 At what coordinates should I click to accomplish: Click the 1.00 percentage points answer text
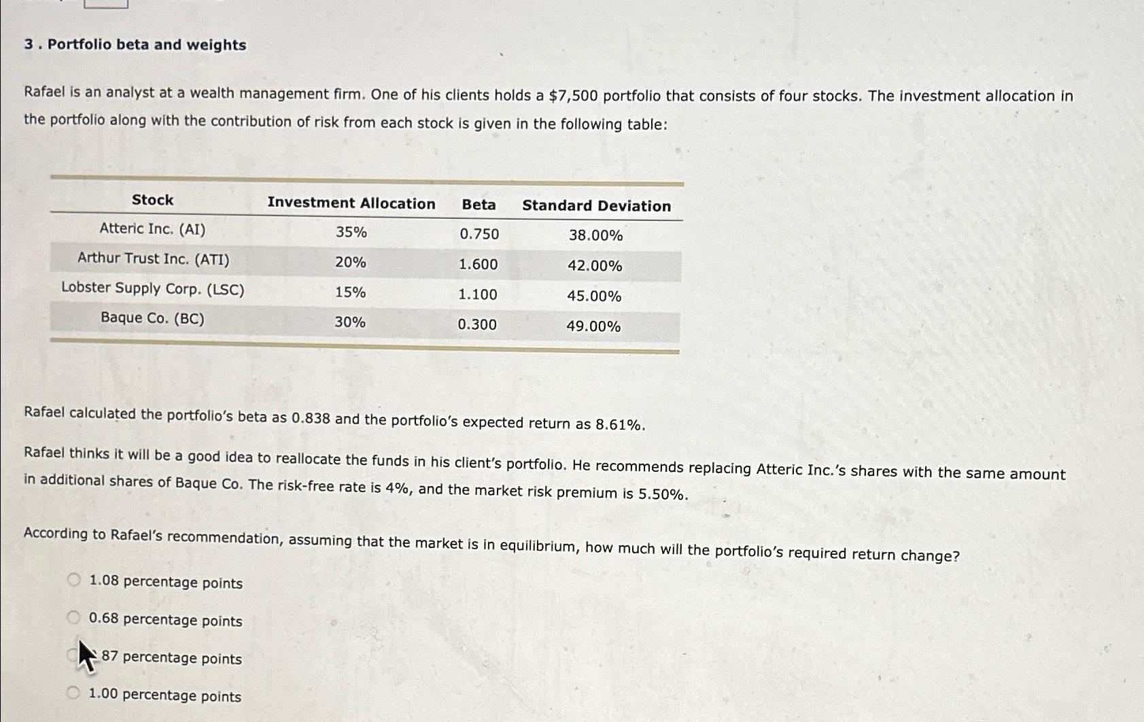point(164,695)
